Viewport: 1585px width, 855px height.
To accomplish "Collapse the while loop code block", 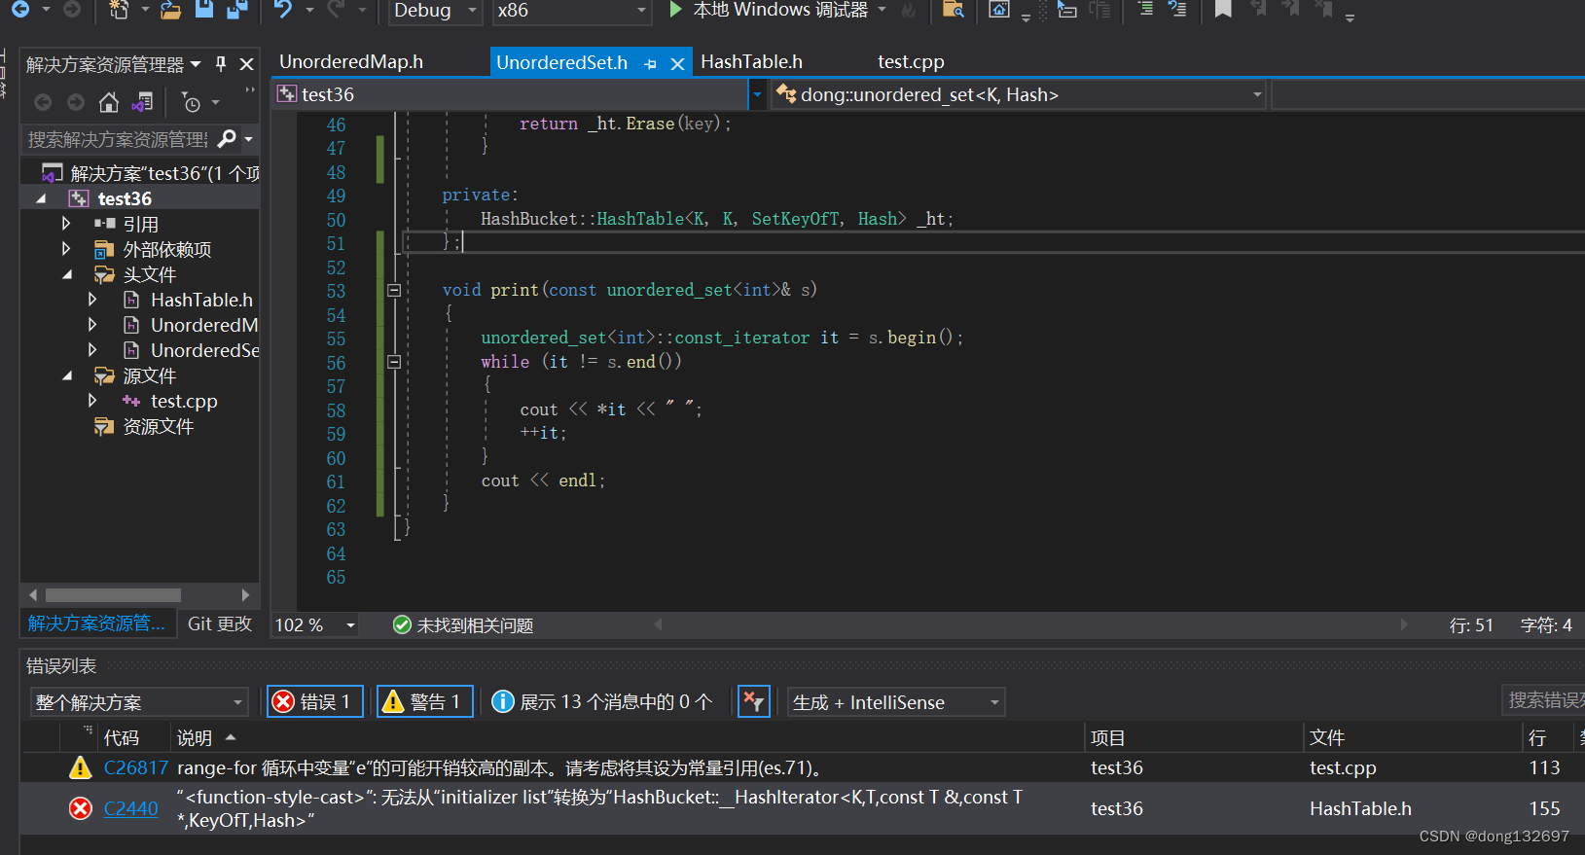I will click(394, 362).
